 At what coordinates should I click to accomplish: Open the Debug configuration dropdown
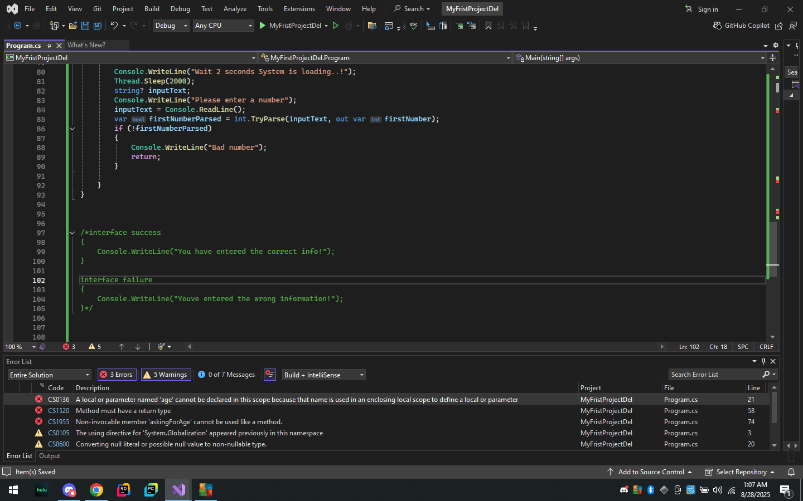coord(171,26)
